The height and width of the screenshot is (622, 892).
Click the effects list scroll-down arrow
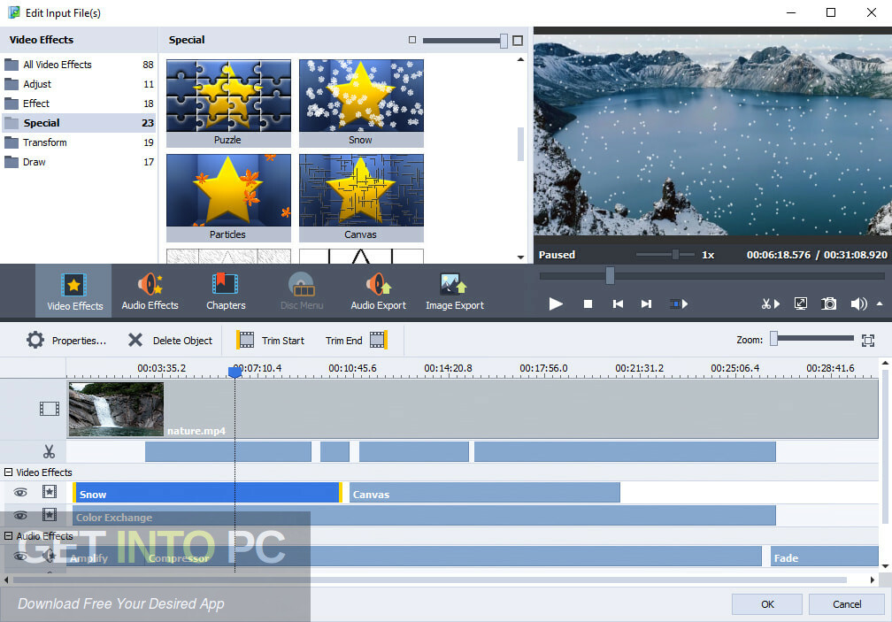(520, 257)
